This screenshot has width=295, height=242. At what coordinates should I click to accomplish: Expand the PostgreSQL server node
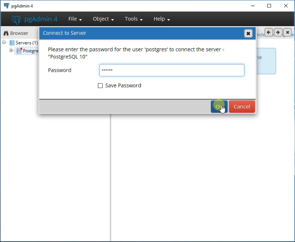11,50
